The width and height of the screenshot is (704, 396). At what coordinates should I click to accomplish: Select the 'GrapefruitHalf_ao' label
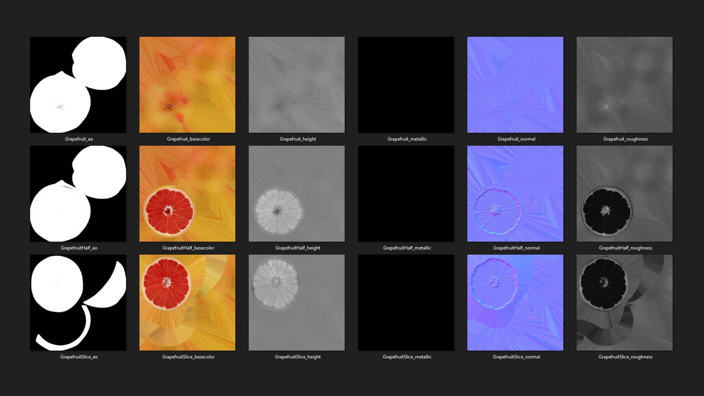(x=79, y=248)
